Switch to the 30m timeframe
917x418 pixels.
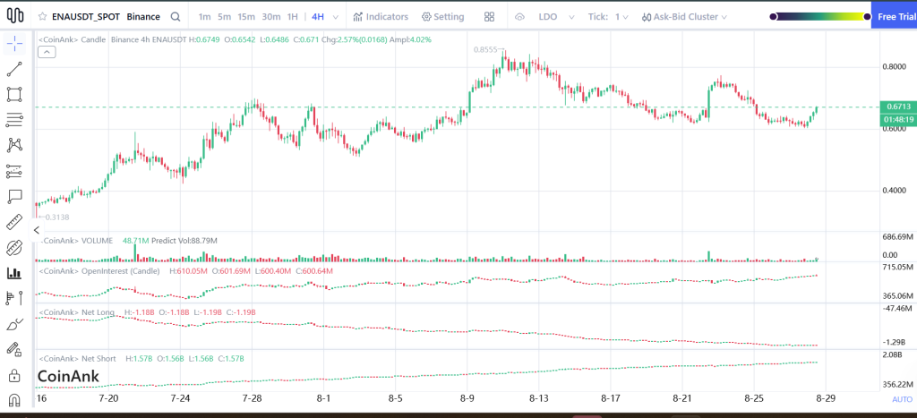point(270,16)
